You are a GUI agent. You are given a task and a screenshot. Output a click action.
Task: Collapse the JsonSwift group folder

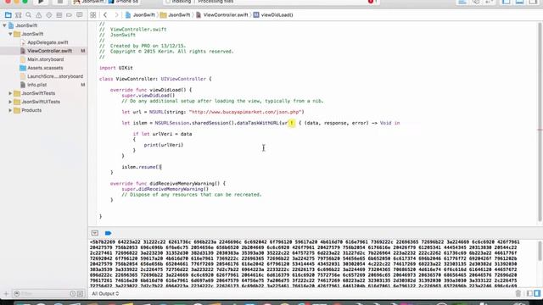coord(10,34)
